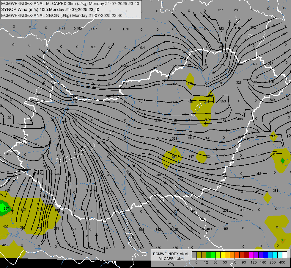Select the pure yellow legend swatch

(223, 255)
